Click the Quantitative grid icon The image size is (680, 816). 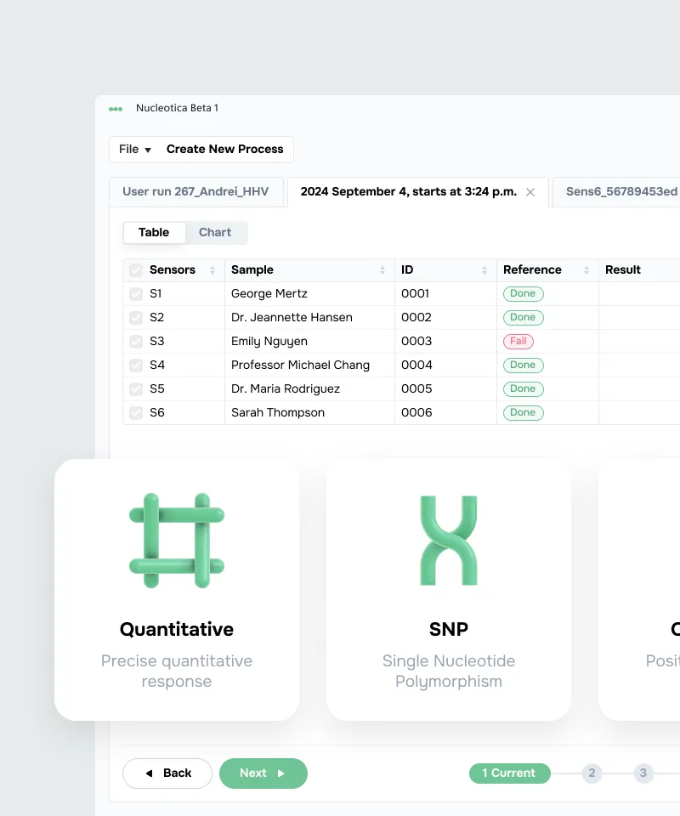pyautogui.click(x=177, y=541)
